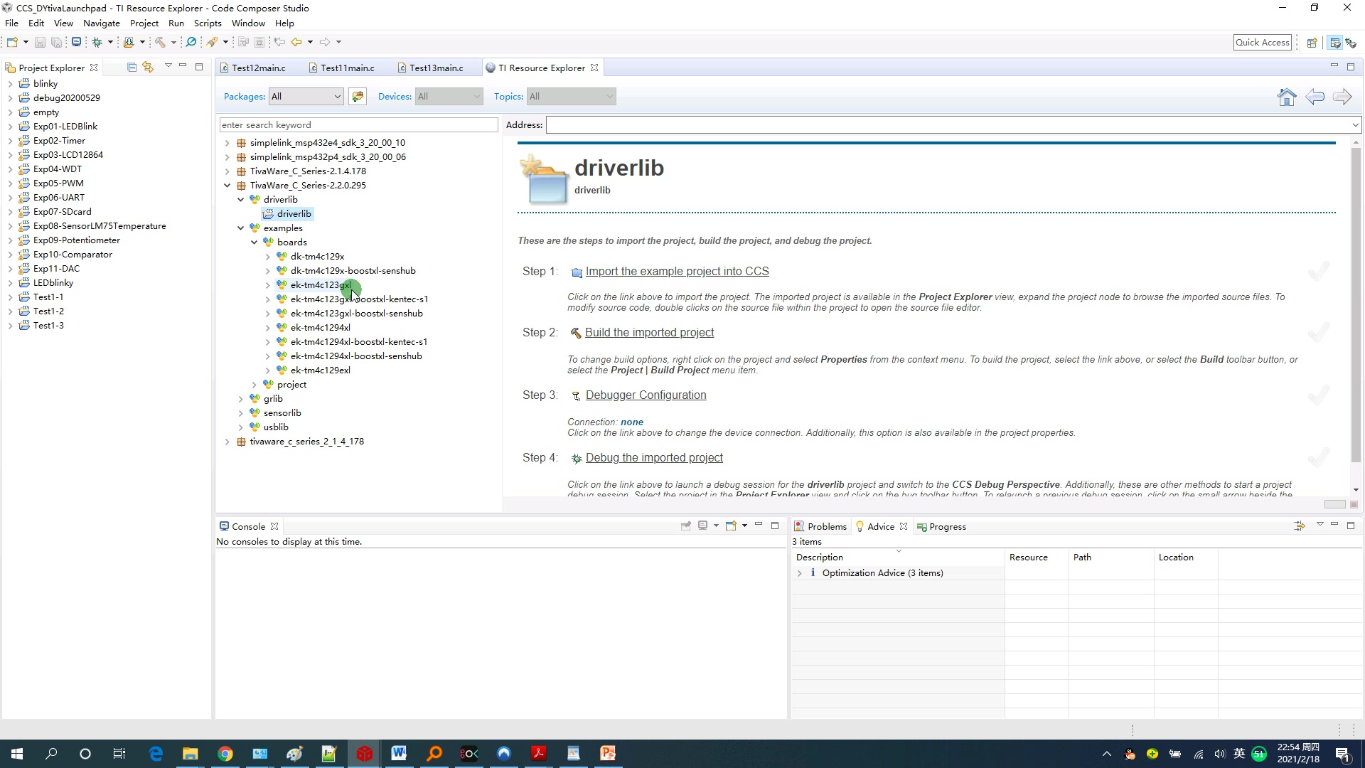Image resolution: width=1365 pixels, height=768 pixels.
Task: Click the magnifier Search toolbar icon
Action: (191, 42)
